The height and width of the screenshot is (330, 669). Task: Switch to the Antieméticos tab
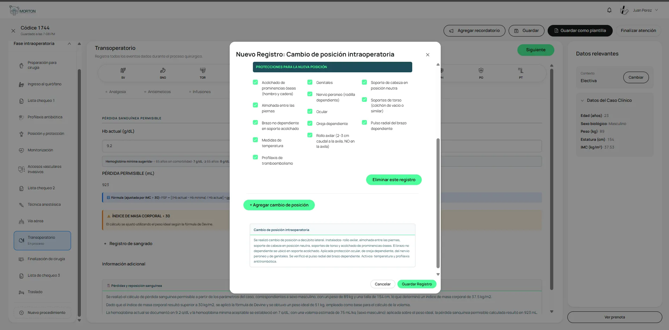pyautogui.click(x=158, y=92)
